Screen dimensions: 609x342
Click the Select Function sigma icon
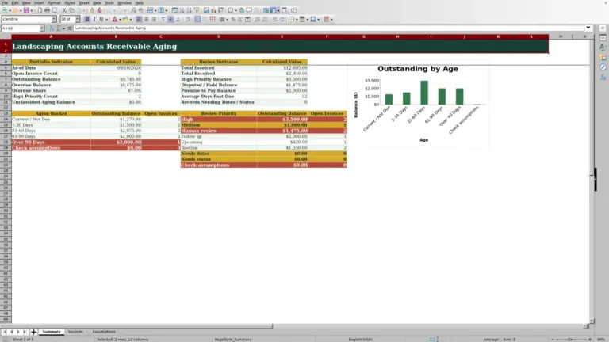pyautogui.click(x=59, y=28)
